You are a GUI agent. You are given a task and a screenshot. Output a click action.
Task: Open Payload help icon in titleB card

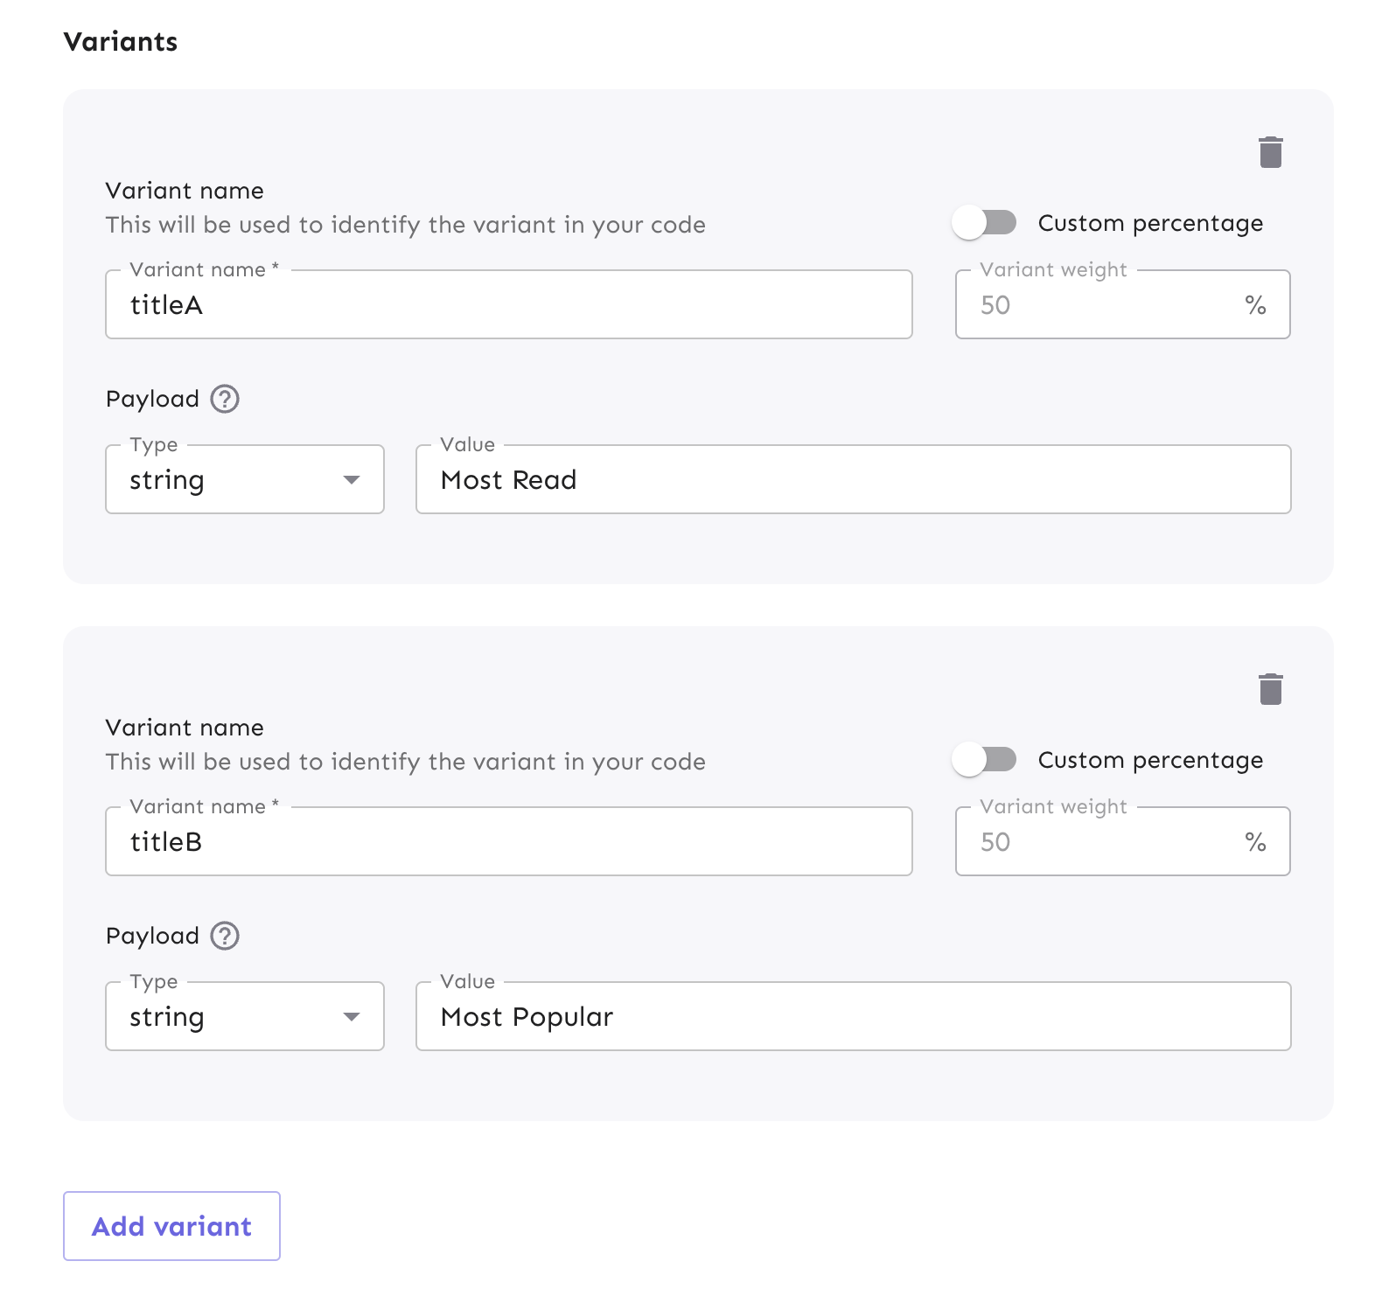click(225, 936)
